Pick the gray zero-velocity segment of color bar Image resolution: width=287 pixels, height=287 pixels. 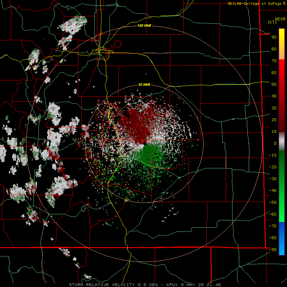pyautogui.click(x=282, y=141)
